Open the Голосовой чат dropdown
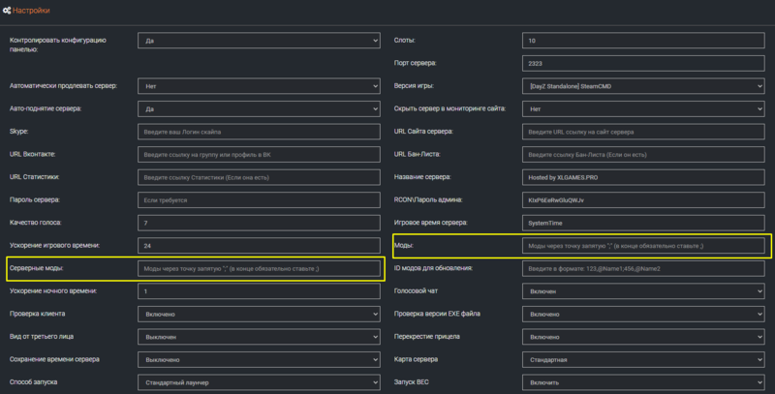Image resolution: width=775 pixels, height=394 pixels. (x=642, y=290)
